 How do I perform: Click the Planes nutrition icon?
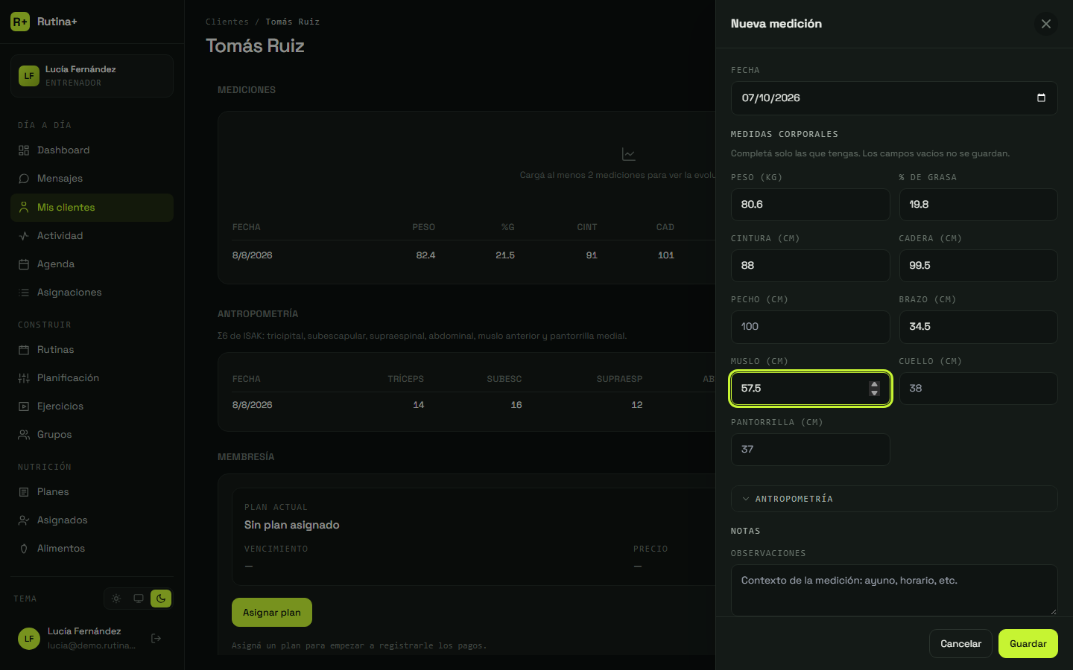pyautogui.click(x=24, y=492)
